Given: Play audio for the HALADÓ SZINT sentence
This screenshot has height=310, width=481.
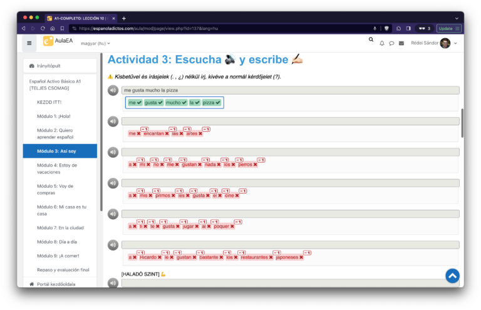Looking at the screenshot, I should [113, 282].
